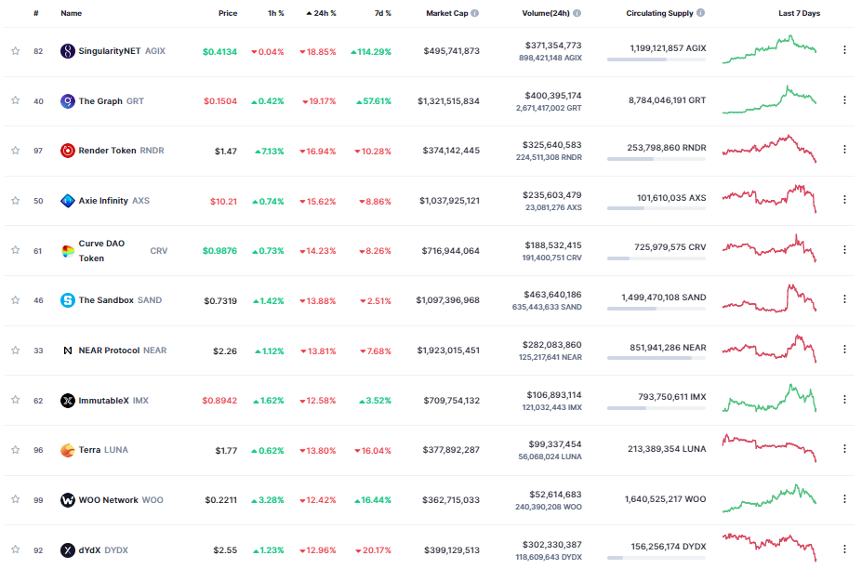Image resolution: width=862 pixels, height=569 pixels.
Task: Show Volume(24h) info tooltip icon
Action: [x=577, y=13]
